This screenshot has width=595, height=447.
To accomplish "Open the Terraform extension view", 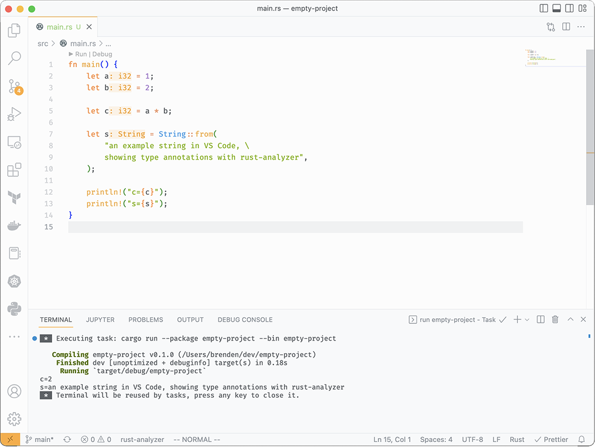I will point(14,197).
